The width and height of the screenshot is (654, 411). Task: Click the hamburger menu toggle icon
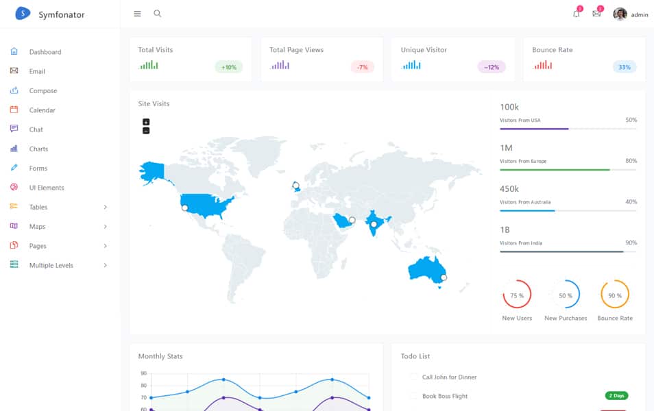(137, 14)
